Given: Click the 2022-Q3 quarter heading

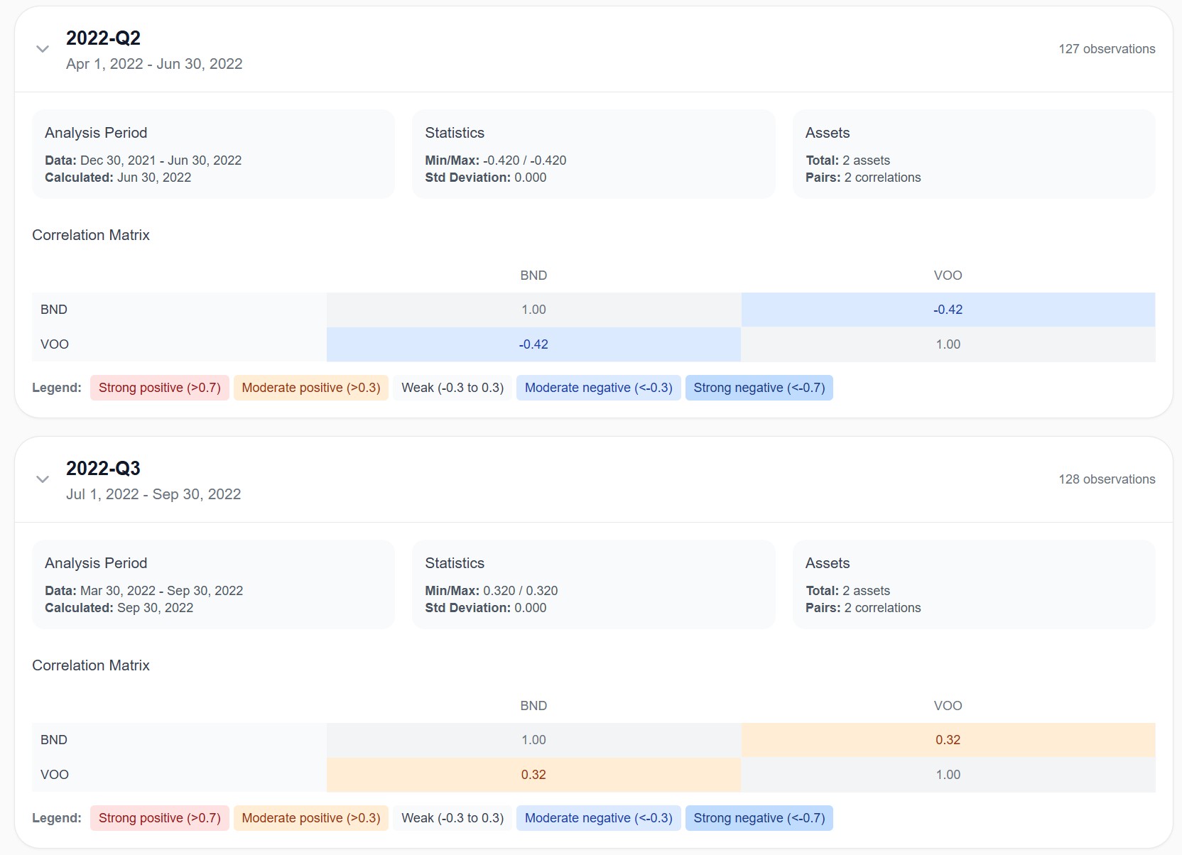Looking at the screenshot, I should 103,469.
